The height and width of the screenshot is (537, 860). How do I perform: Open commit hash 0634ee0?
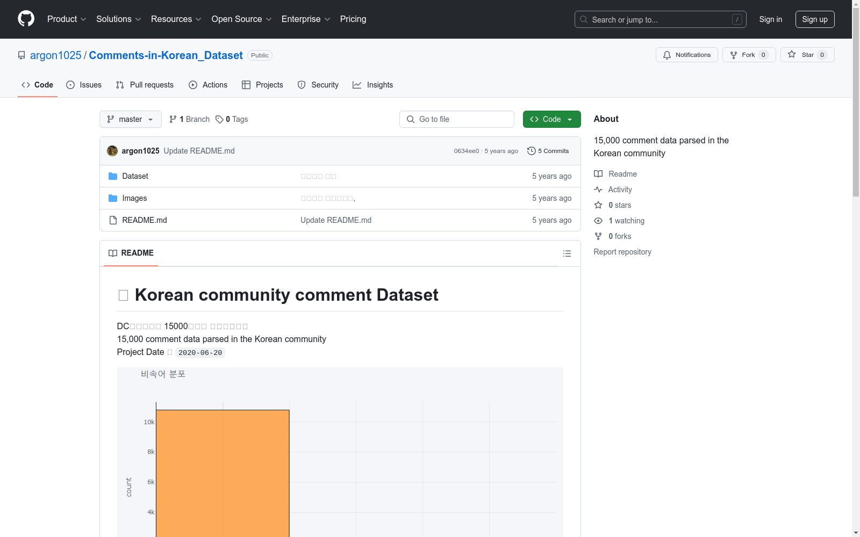tap(466, 151)
